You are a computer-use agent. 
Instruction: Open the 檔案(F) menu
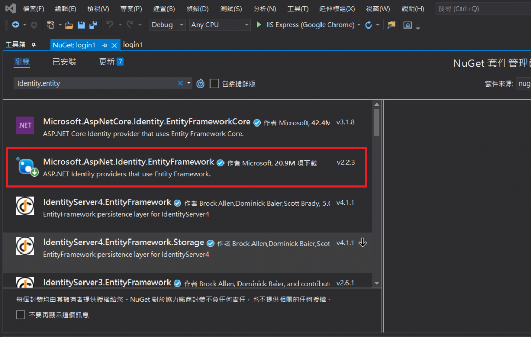pyautogui.click(x=33, y=9)
